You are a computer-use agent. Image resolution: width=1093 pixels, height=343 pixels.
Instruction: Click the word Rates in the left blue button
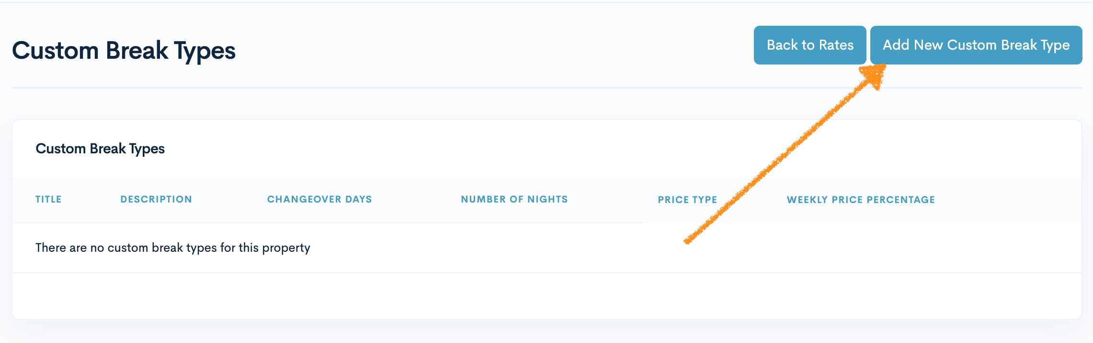[836, 45]
